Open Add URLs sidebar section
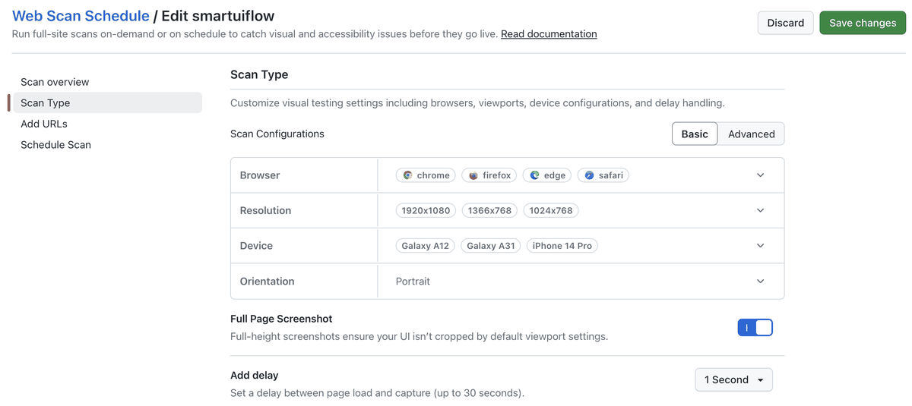 [x=44, y=124]
